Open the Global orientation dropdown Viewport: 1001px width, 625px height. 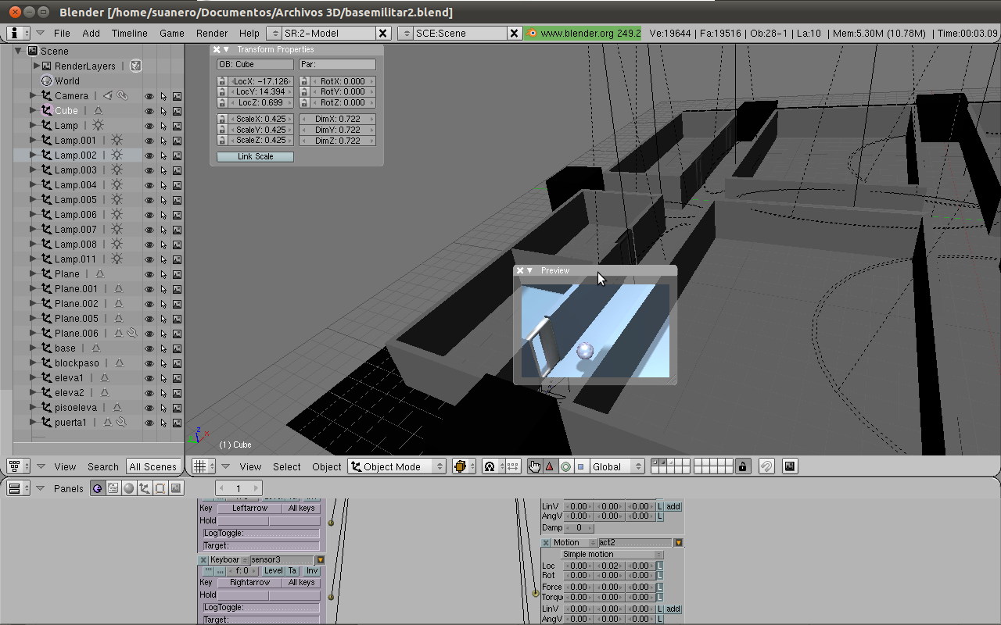[617, 466]
